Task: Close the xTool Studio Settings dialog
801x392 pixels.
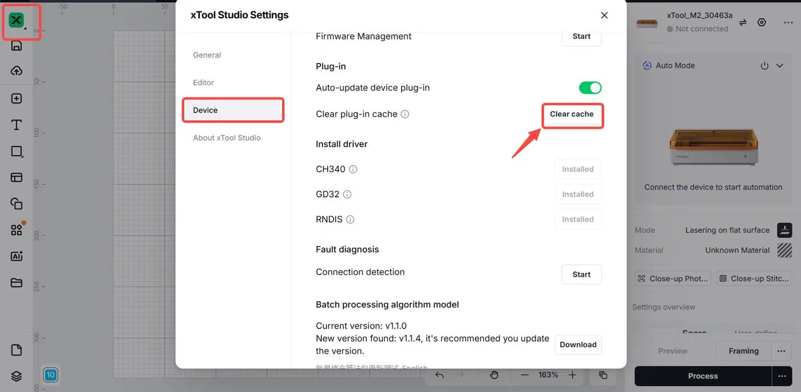Action: [x=604, y=15]
